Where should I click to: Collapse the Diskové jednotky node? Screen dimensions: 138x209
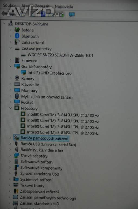click(x=11, y=48)
